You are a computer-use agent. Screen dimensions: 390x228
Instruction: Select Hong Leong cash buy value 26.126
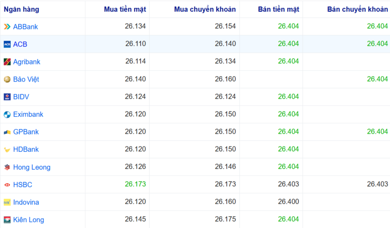[x=136, y=166]
